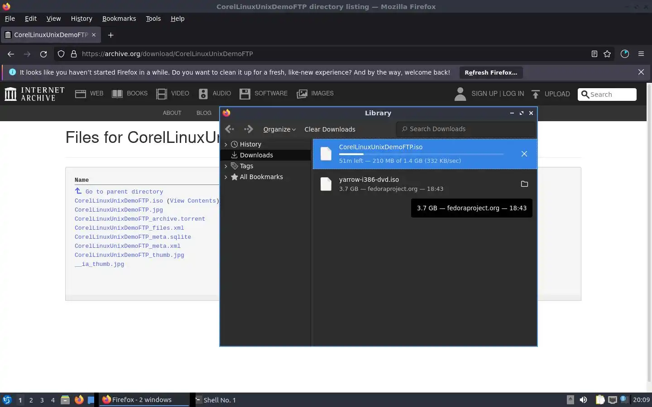The width and height of the screenshot is (652, 407).
Task: Open the Tools menu
Action: click(153, 19)
